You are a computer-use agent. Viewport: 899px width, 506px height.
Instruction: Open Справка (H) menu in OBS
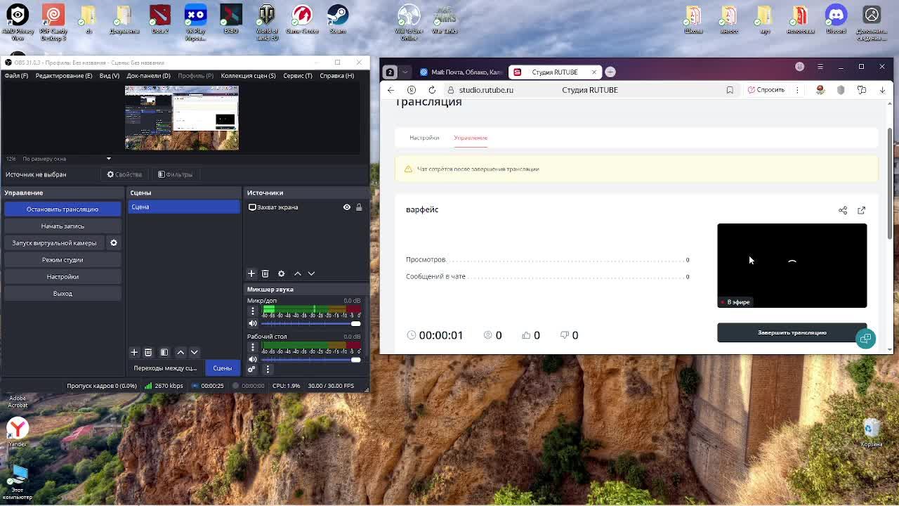tap(337, 76)
